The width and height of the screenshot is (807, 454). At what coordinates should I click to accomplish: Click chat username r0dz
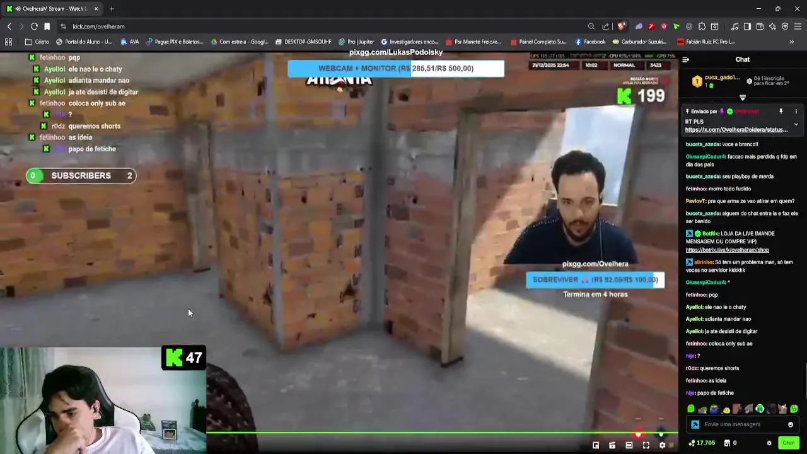pyautogui.click(x=693, y=368)
